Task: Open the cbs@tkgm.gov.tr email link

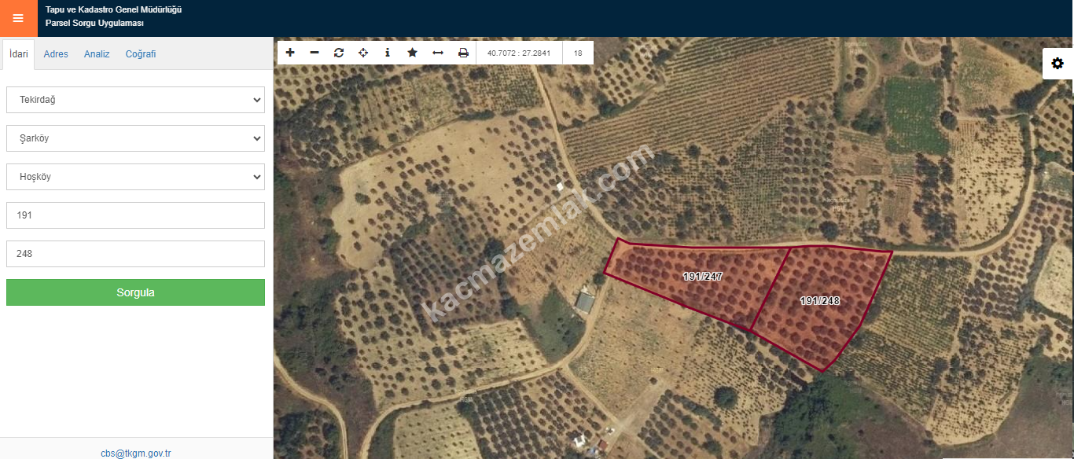Action: (x=136, y=453)
